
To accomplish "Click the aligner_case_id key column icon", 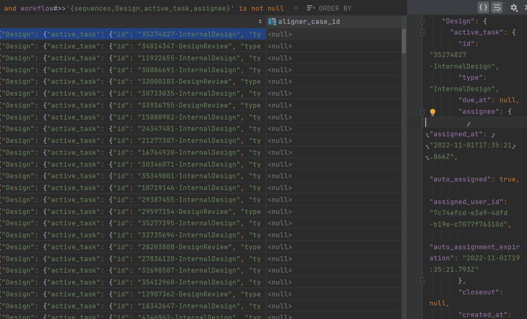I will pyautogui.click(x=272, y=21).
